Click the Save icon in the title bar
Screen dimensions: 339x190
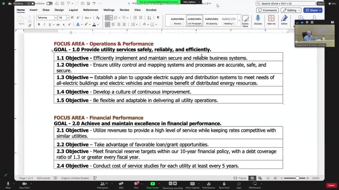click(63, 3)
